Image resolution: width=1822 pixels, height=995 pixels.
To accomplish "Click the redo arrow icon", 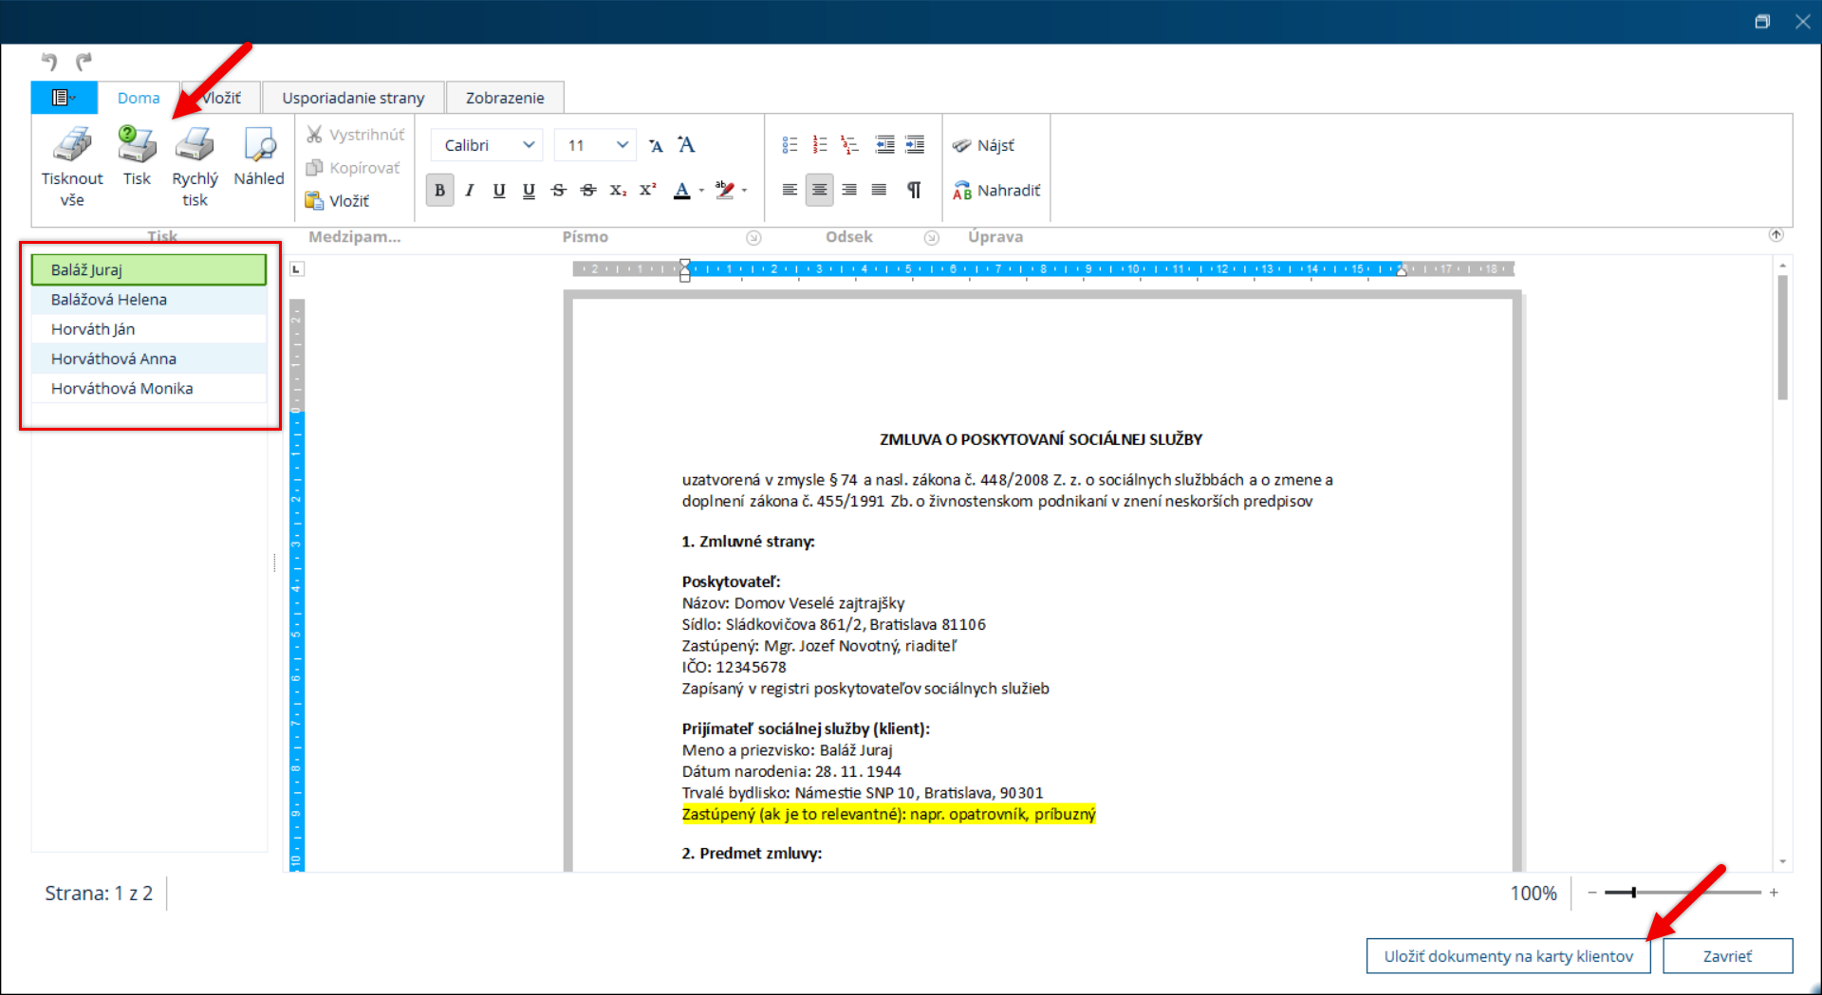I will pos(84,62).
